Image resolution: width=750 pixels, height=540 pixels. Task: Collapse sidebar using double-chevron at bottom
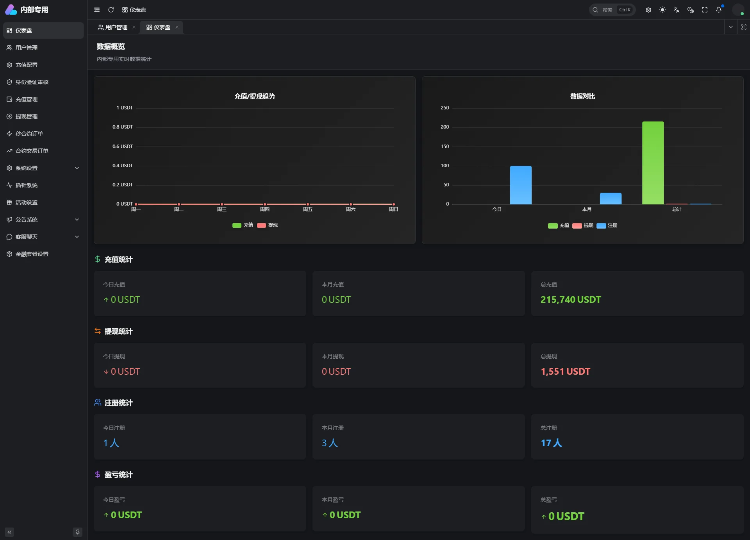tap(9, 532)
